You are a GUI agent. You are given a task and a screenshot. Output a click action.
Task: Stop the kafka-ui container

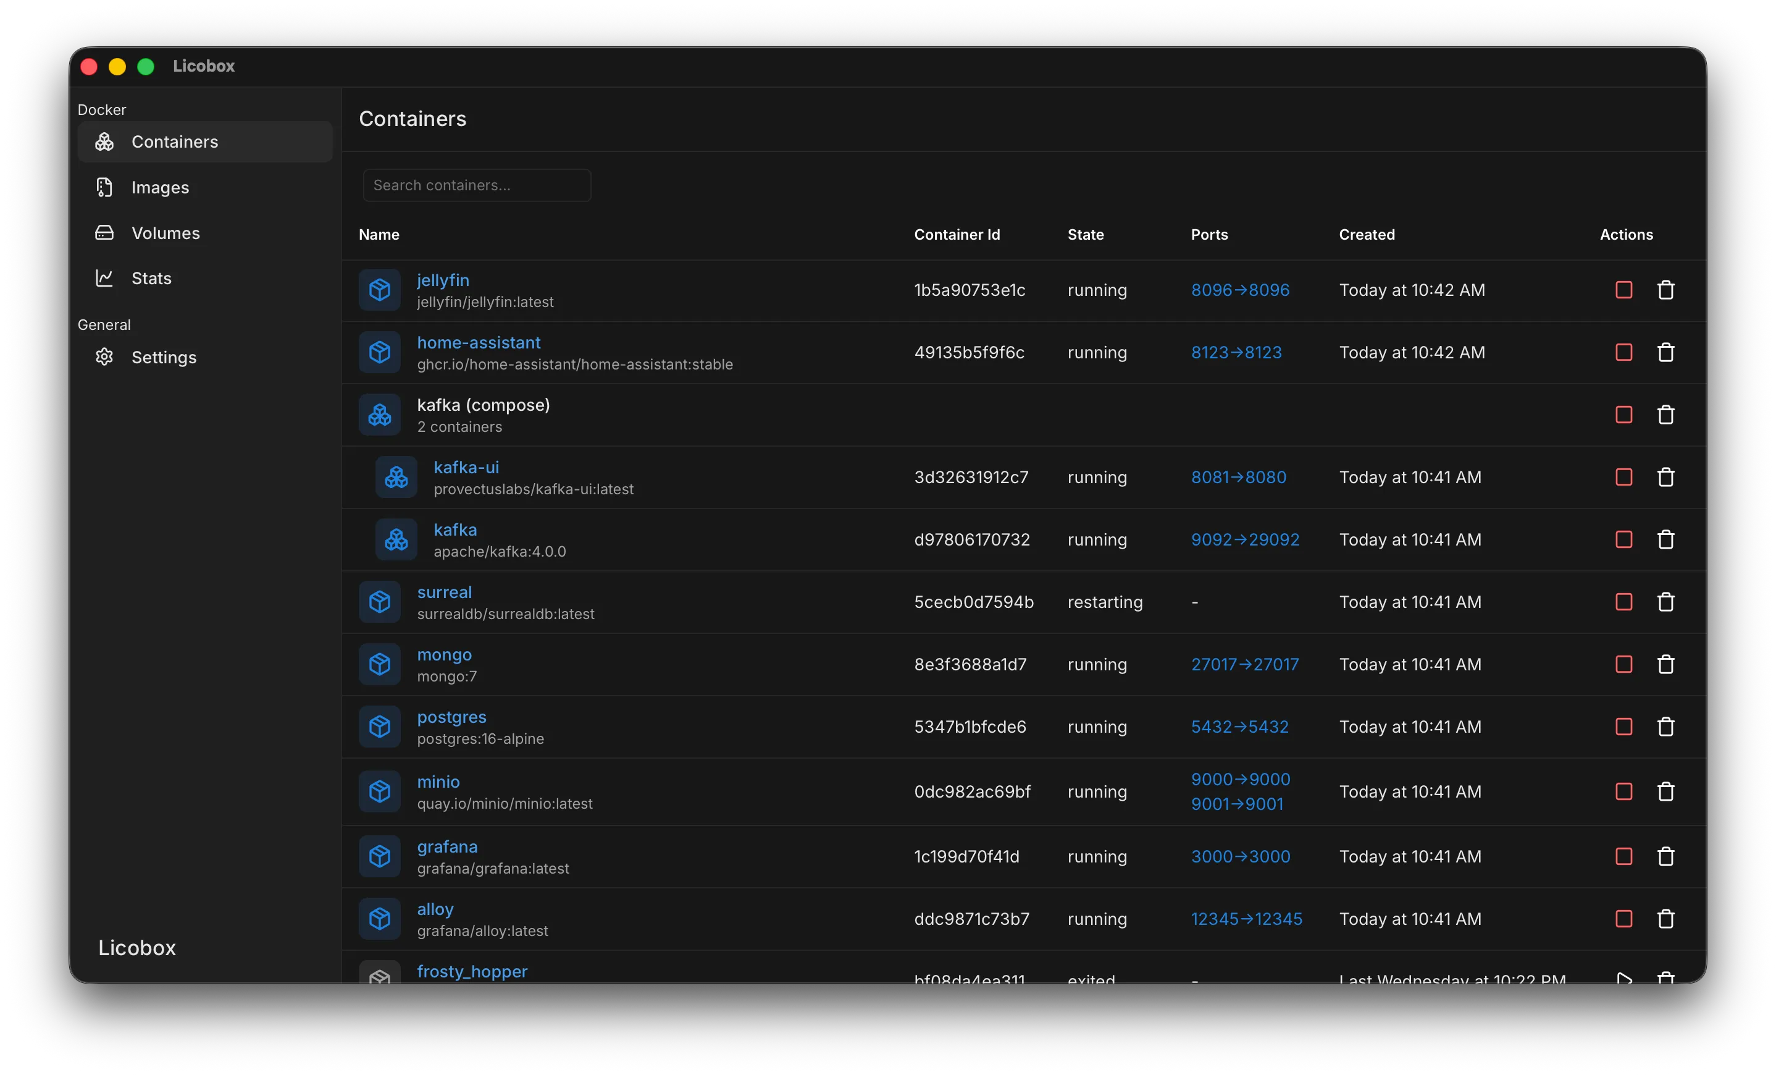1623,478
